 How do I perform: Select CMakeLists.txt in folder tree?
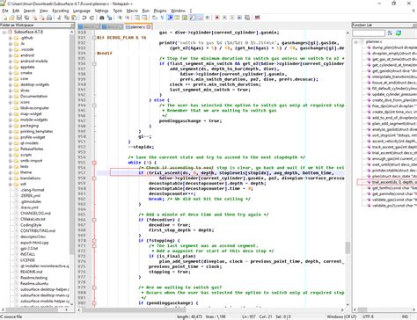(x=33, y=219)
